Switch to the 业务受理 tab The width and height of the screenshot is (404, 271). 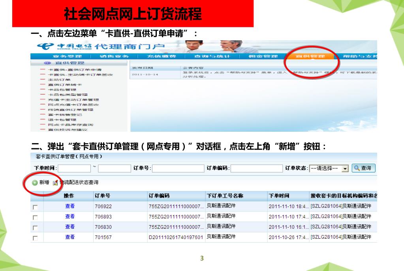pos(67,56)
